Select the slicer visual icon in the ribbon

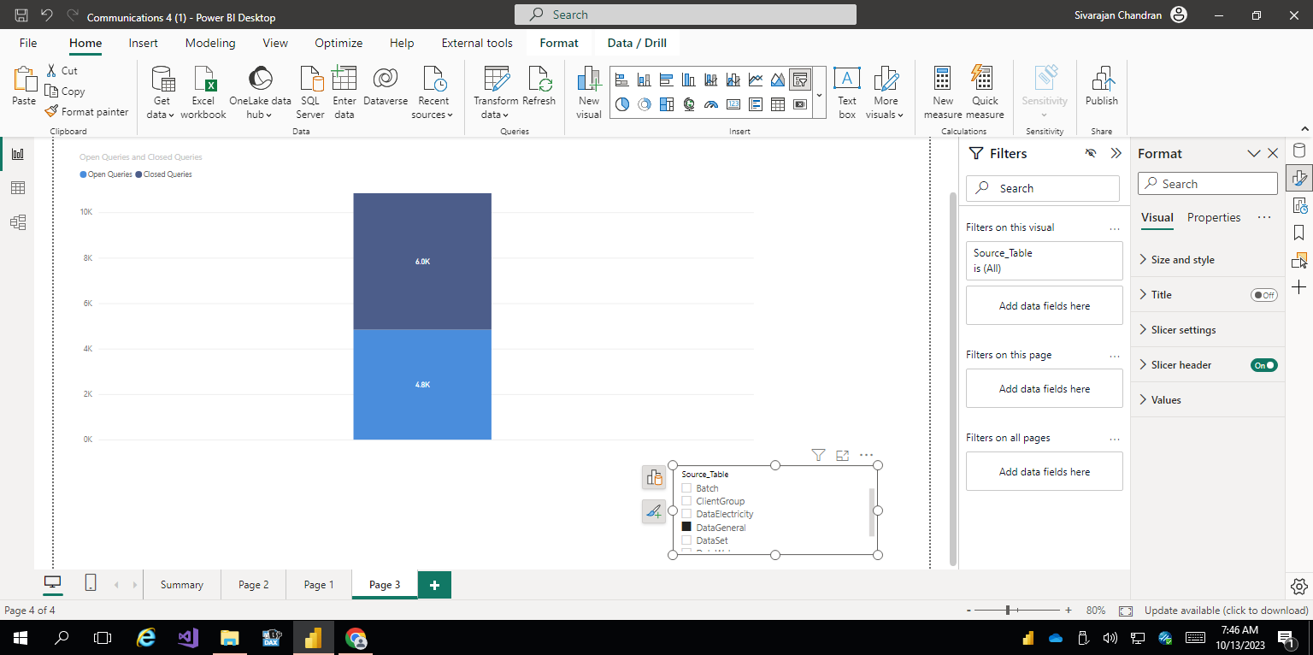800,80
